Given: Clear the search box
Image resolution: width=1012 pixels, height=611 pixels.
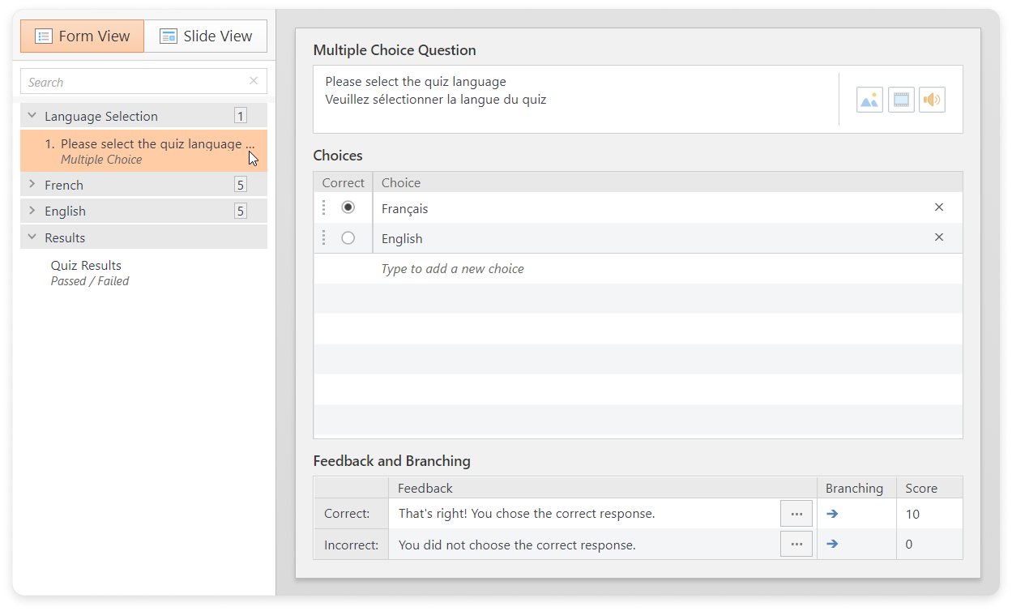Looking at the screenshot, I should [x=254, y=81].
